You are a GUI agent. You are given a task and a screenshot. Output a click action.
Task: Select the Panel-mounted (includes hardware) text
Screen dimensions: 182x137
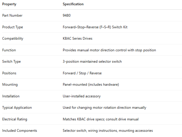91,85
